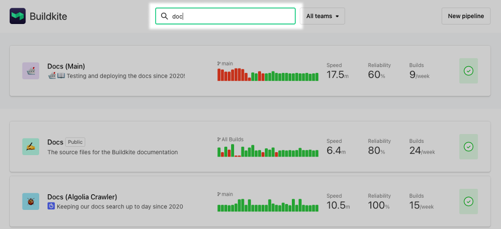This screenshot has width=501, height=229.
Task: Open the Docs writing-hand pipeline icon
Action: [x=31, y=147]
